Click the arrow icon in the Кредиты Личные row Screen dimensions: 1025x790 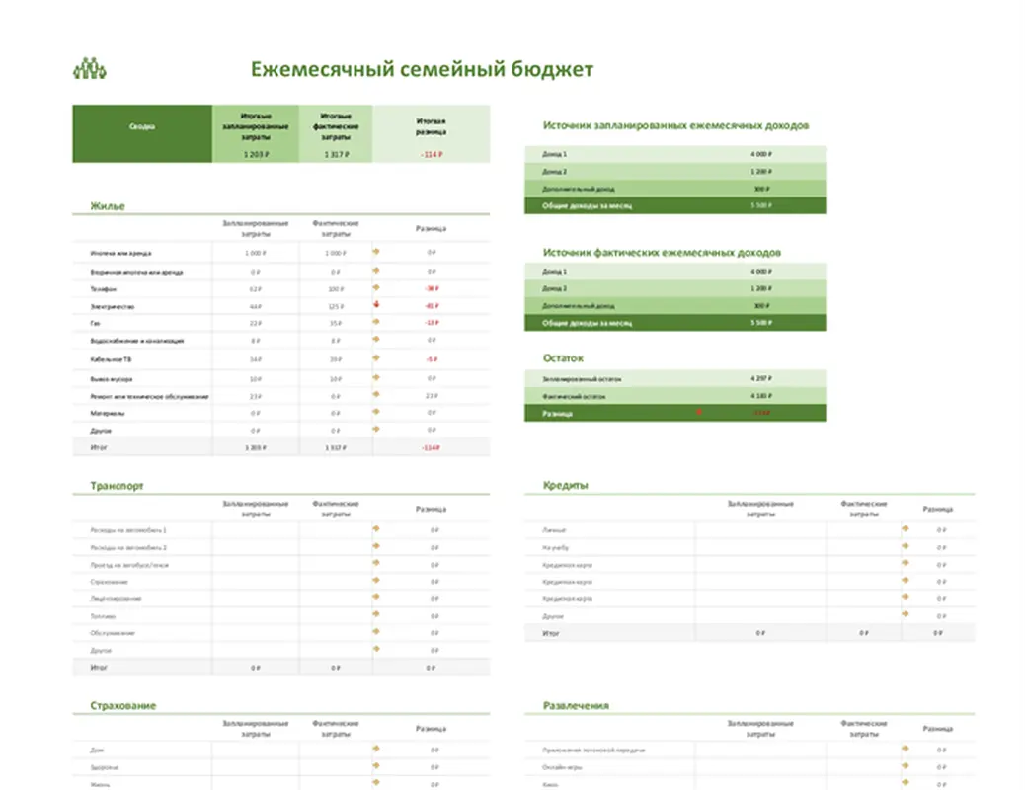pyautogui.click(x=905, y=530)
